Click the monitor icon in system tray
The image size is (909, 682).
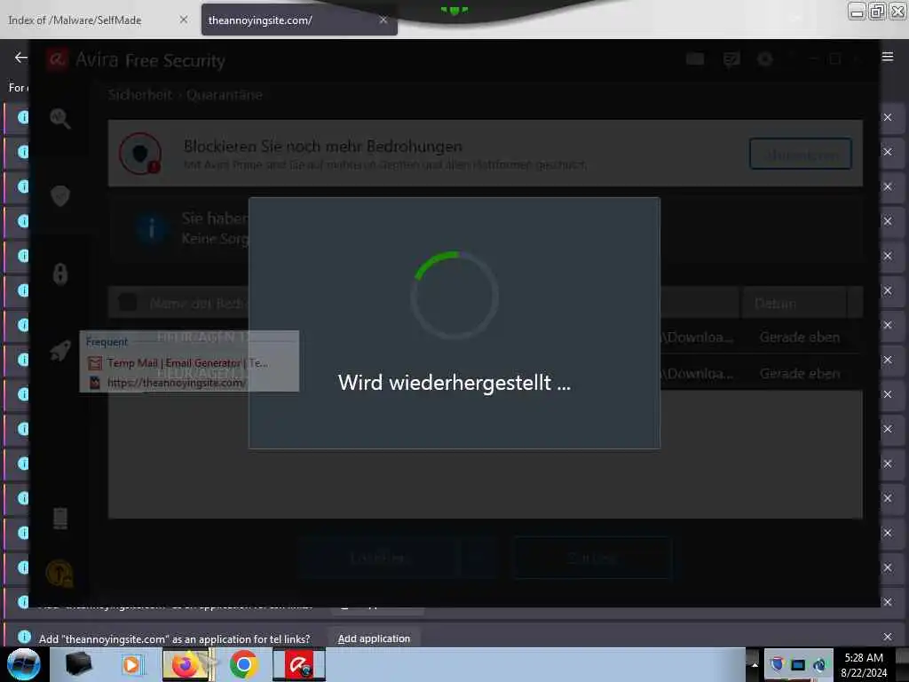(x=798, y=664)
